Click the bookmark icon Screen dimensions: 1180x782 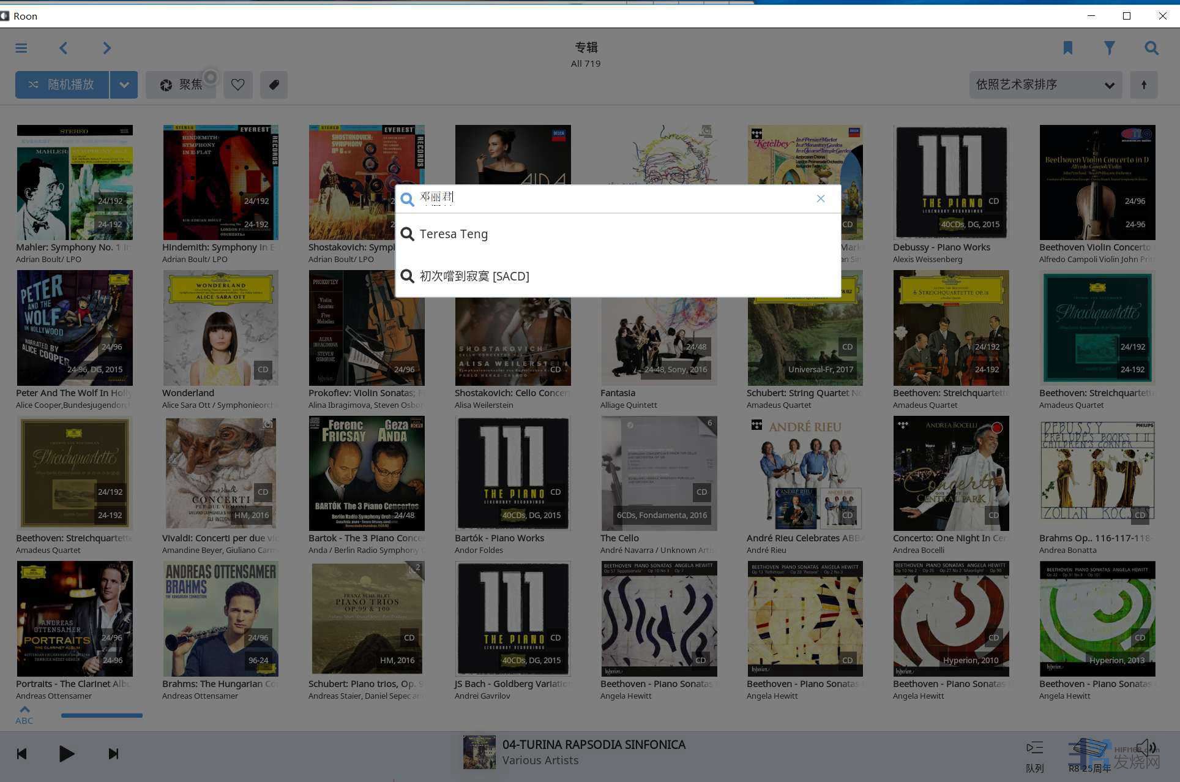pyautogui.click(x=1068, y=48)
